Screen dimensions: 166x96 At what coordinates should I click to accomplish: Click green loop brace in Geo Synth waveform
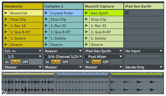tap(137, 74)
